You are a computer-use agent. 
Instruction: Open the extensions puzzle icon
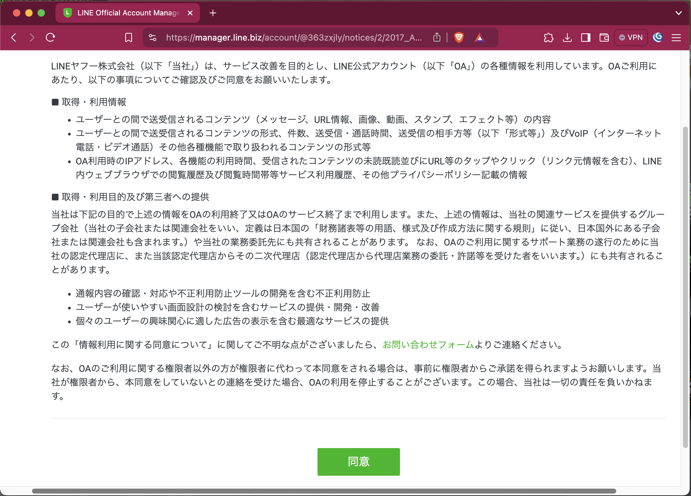point(549,37)
